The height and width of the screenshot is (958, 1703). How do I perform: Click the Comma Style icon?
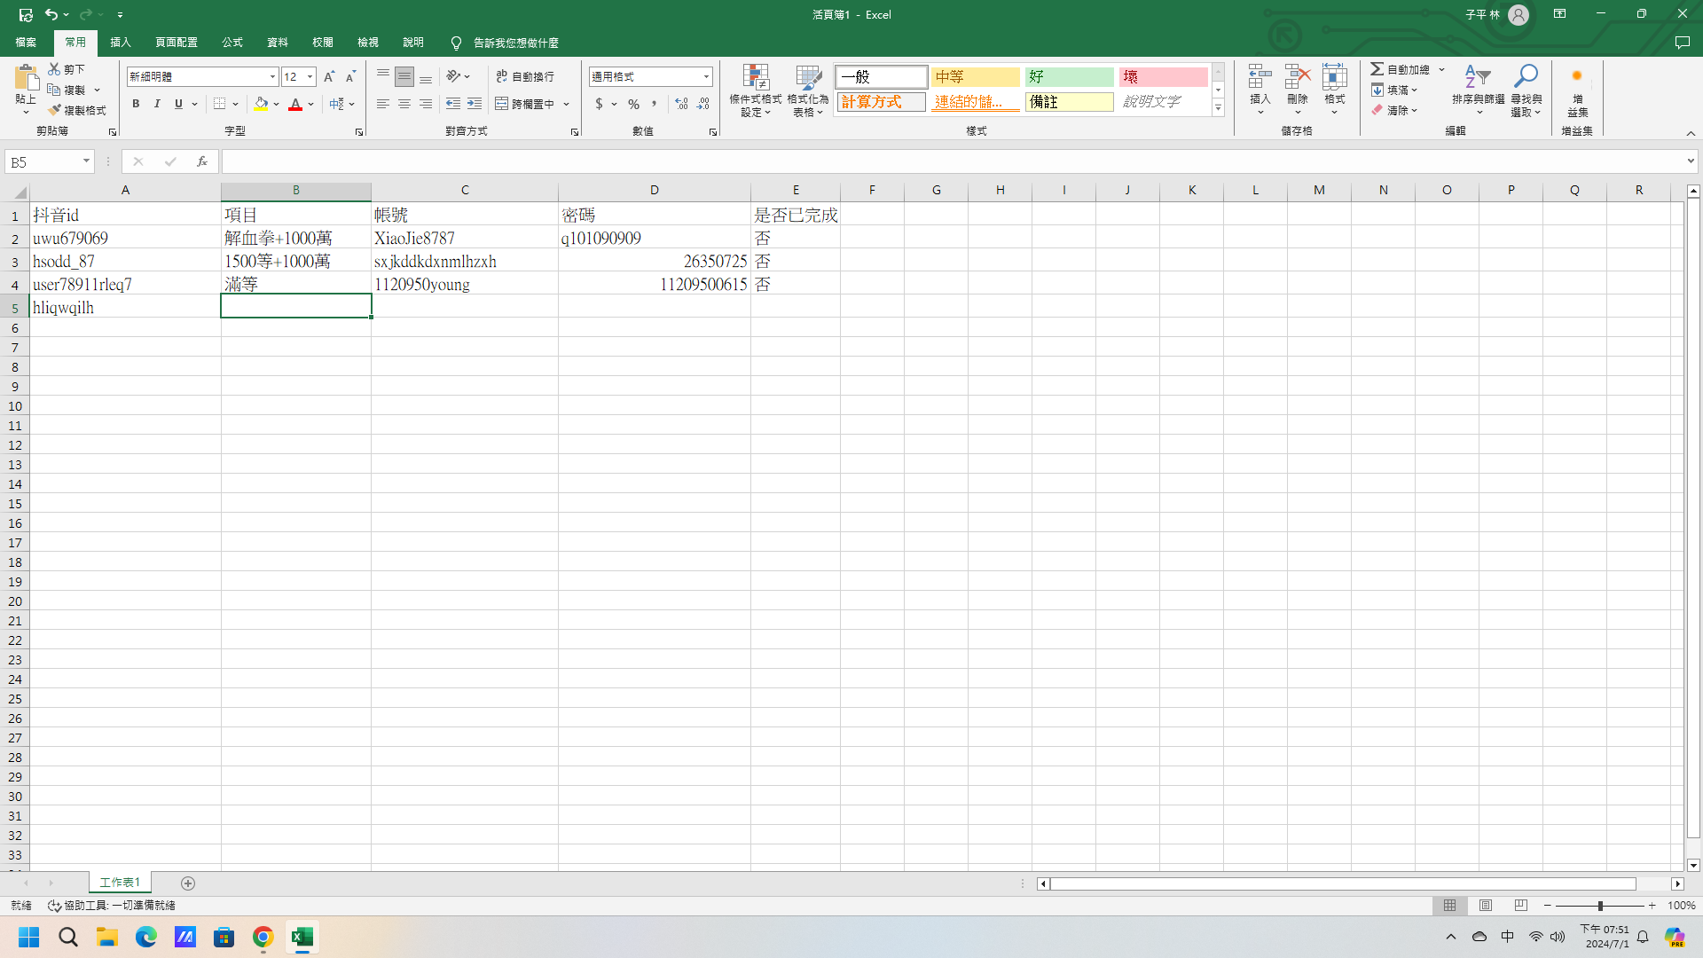[655, 104]
